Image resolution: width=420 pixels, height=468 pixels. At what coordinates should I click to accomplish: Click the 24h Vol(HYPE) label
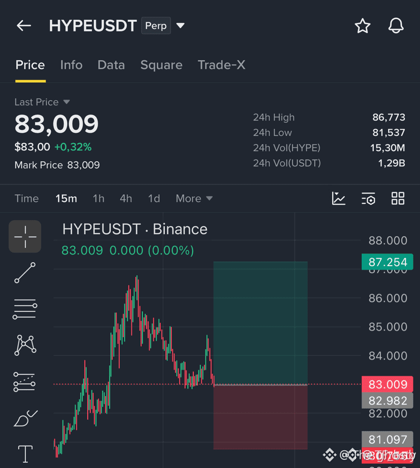pyautogui.click(x=287, y=148)
